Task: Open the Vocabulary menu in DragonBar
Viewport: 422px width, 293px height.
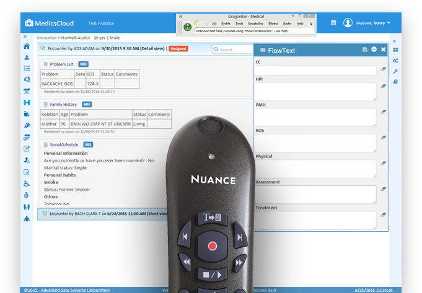Action: click(x=256, y=23)
